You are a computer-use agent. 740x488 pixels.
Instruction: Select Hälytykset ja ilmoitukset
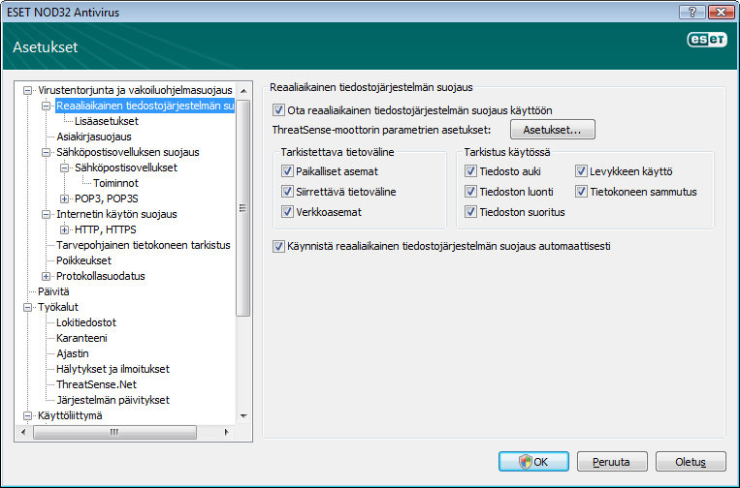click(x=113, y=369)
